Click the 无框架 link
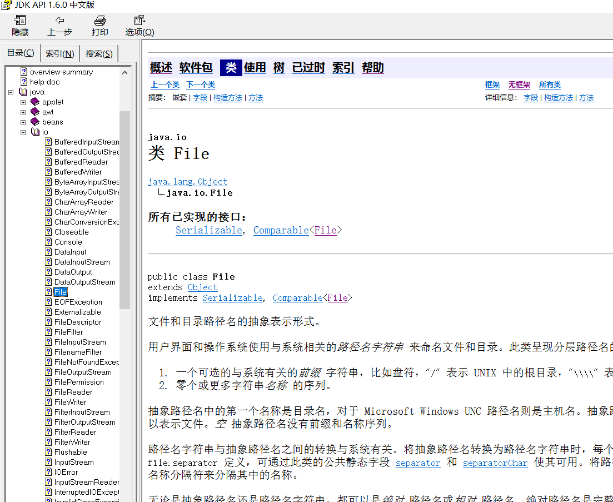 tap(519, 85)
